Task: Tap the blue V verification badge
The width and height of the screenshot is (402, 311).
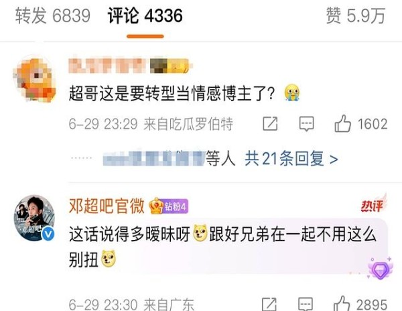Action: click(48, 234)
